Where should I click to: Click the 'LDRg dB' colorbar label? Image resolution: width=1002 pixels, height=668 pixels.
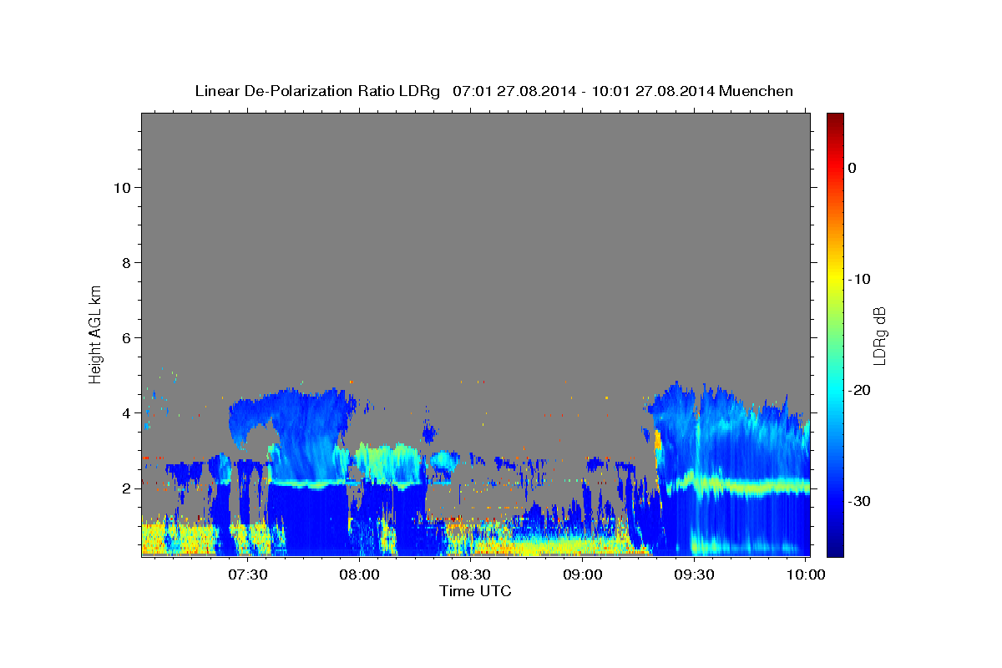(x=879, y=336)
